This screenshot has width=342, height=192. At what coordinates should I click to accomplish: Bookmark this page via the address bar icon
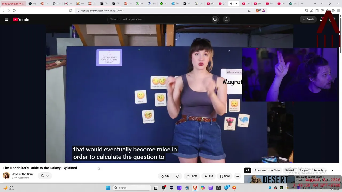pyautogui.click(x=71, y=11)
